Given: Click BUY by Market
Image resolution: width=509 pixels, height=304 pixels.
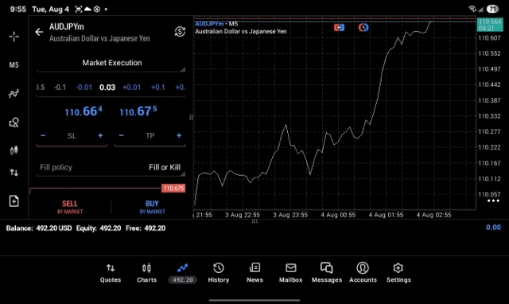Looking at the screenshot, I should click(x=152, y=207).
